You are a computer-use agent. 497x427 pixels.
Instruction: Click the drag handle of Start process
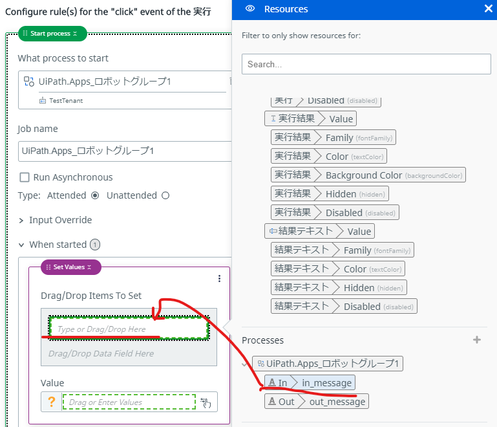coord(25,33)
